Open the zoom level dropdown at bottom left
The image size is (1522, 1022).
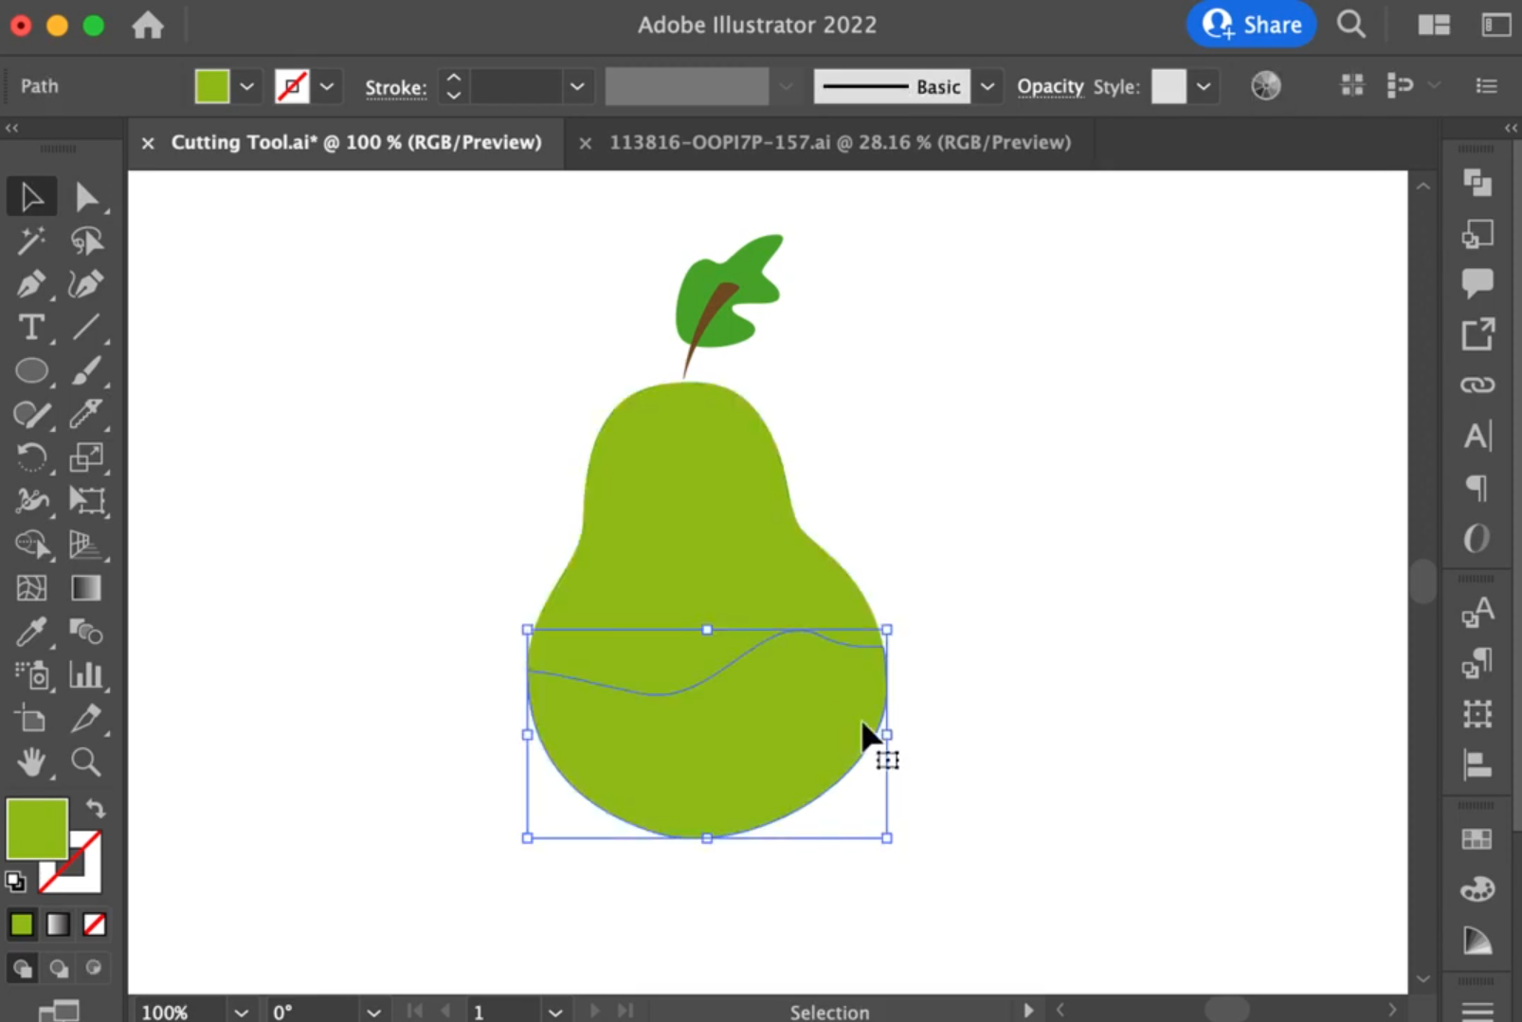pos(240,1011)
